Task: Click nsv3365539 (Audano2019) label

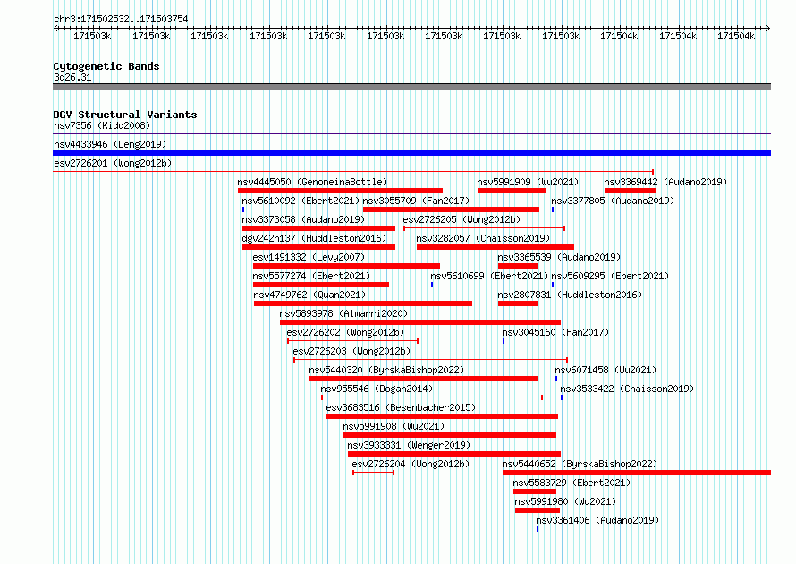Action: pyautogui.click(x=559, y=257)
